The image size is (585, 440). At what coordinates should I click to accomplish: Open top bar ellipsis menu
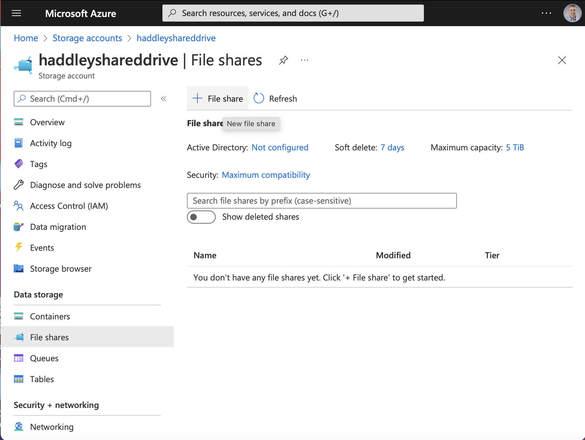click(546, 13)
